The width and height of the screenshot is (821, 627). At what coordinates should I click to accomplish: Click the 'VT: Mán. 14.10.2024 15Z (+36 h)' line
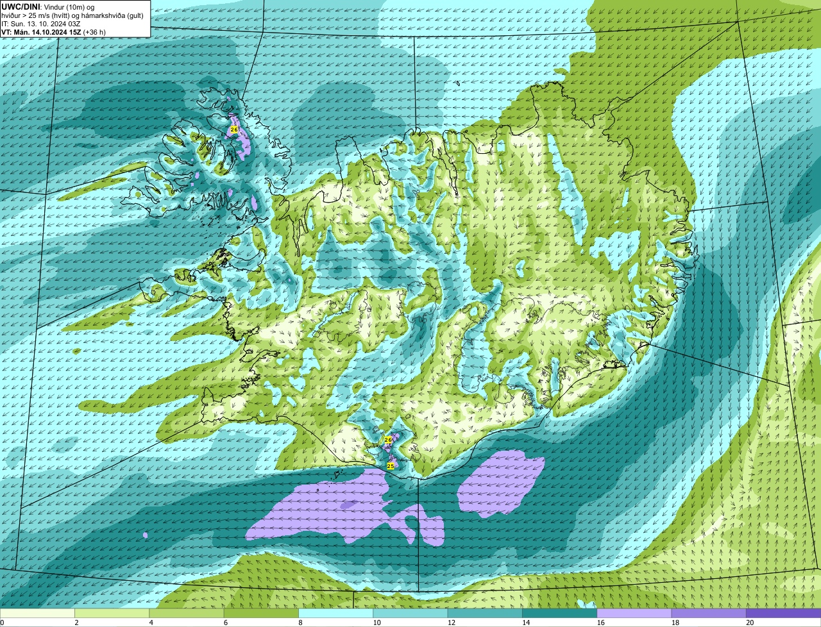(54, 32)
